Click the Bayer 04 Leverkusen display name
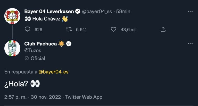 point(49,12)
